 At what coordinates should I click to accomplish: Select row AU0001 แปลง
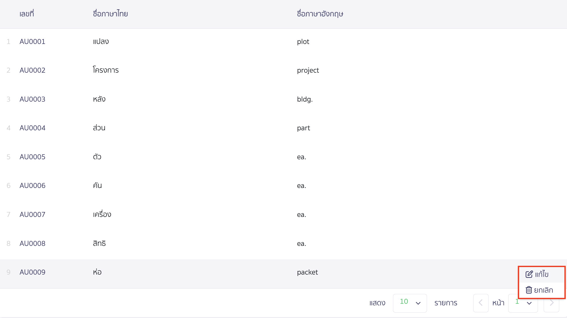pyautogui.click(x=101, y=42)
